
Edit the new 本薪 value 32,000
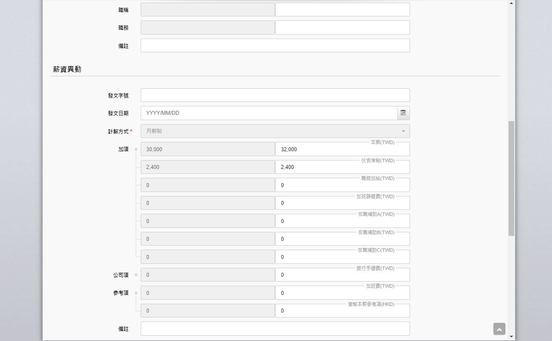pyautogui.click(x=342, y=149)
